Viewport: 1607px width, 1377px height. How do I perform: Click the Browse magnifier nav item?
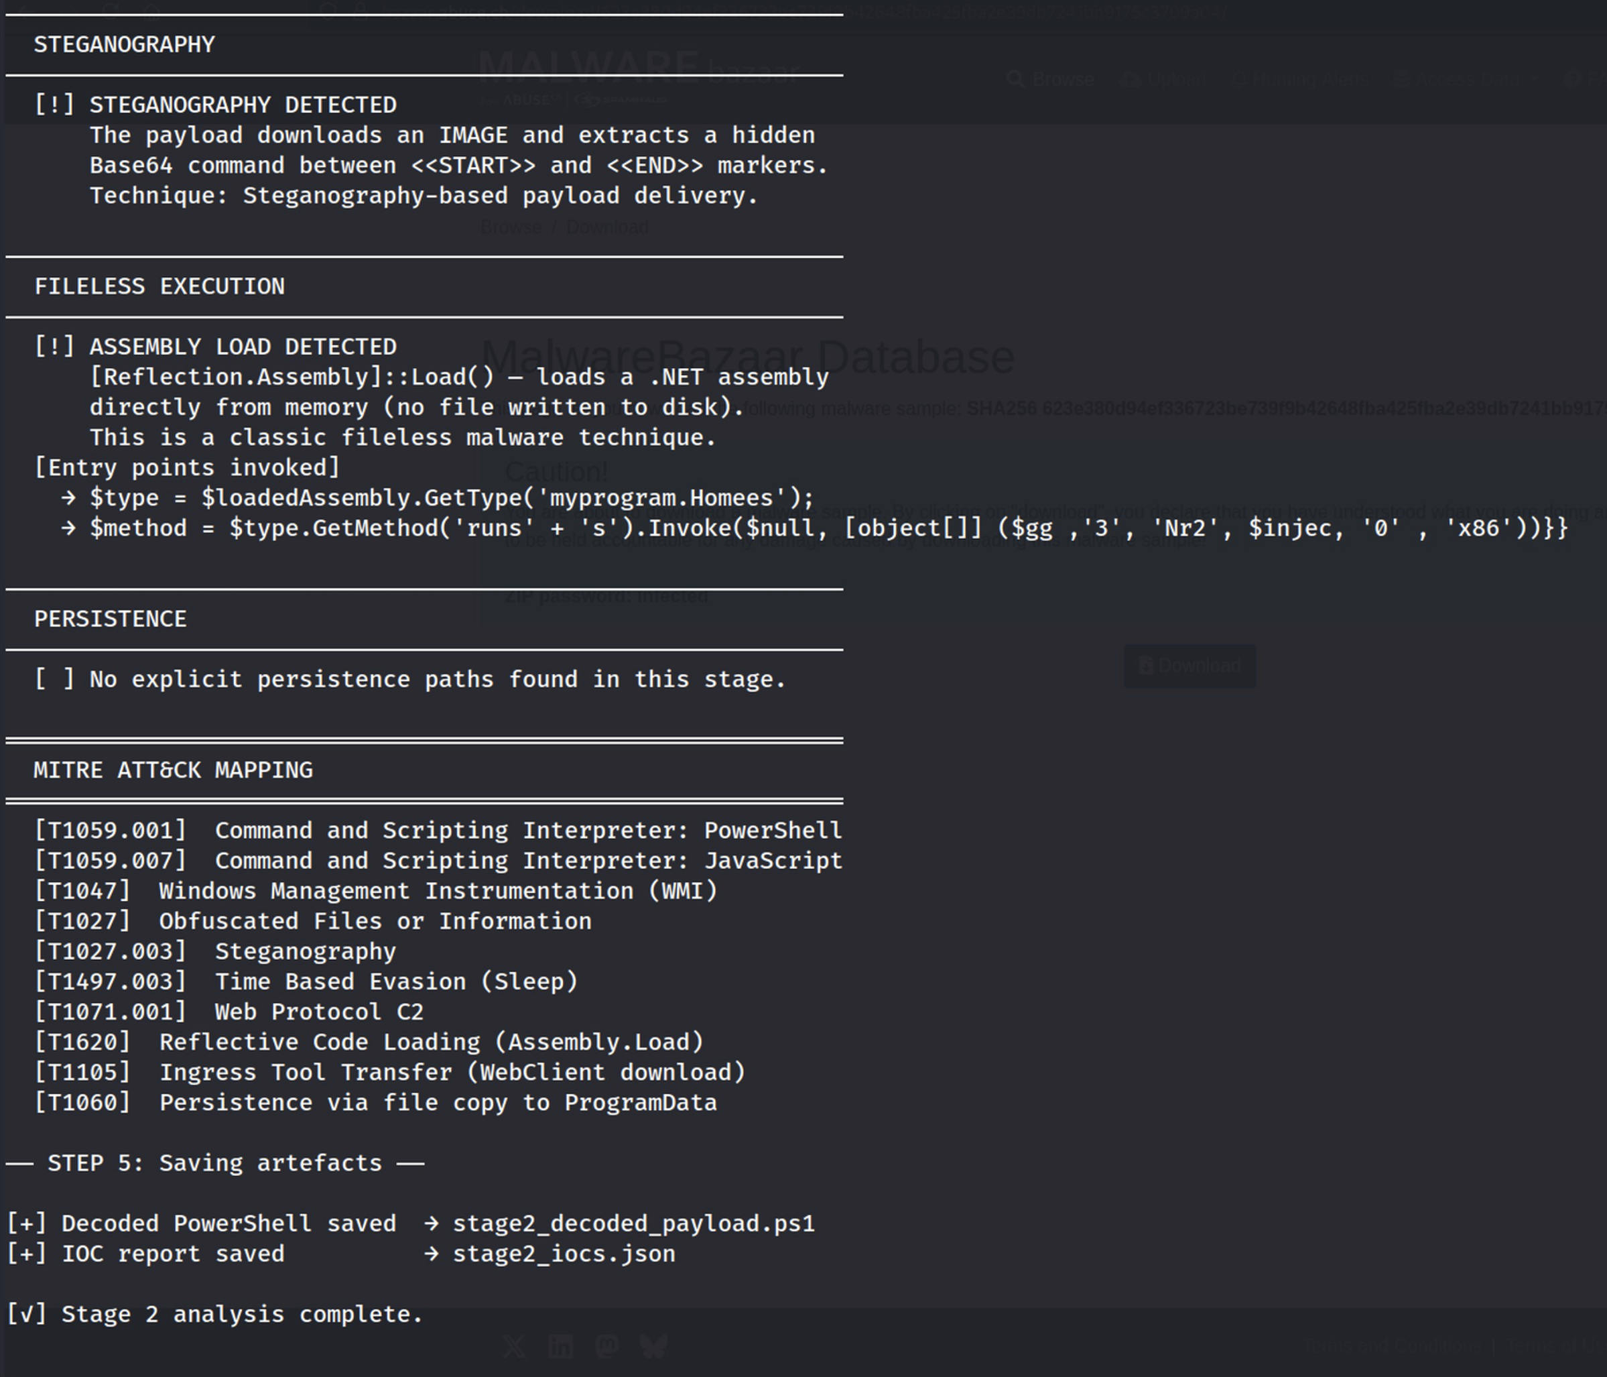click(x=1051, y=79)
